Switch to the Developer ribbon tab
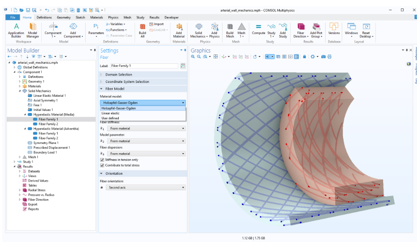This screenshot has height=242, width=417. point(172,17)
